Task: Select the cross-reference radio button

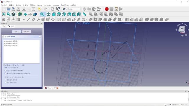Action: (5, 82)
